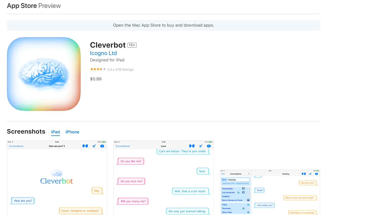Click the settings gear in the Amazing screenshot
381x215 pixels.
coord(310,174)
